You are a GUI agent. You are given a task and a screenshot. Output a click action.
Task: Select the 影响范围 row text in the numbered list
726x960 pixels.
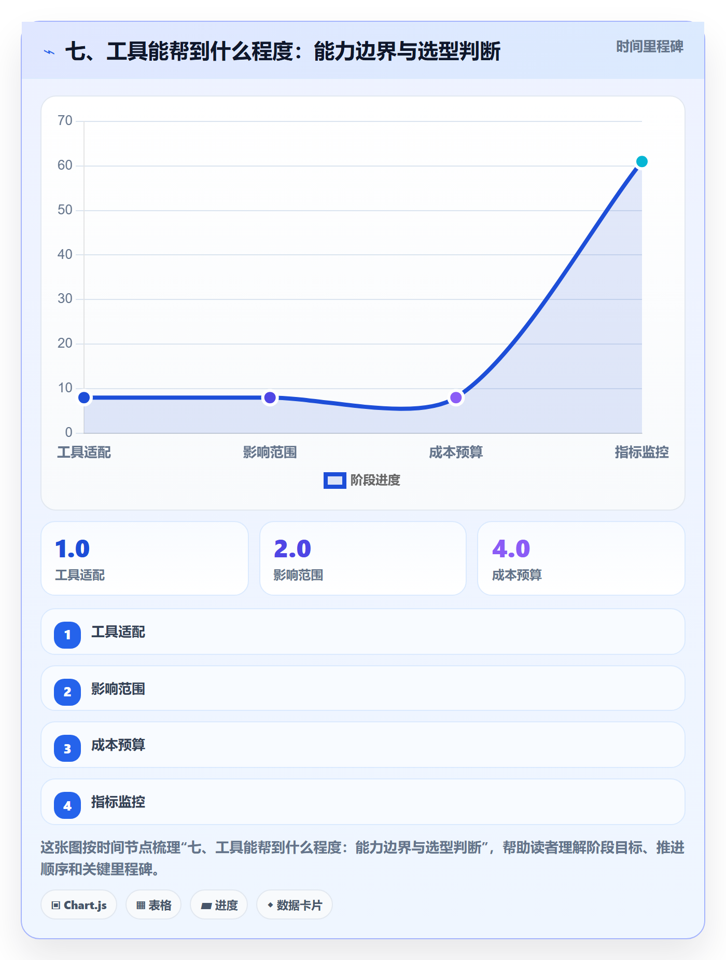pyautogui.click(x=118, y=689)
